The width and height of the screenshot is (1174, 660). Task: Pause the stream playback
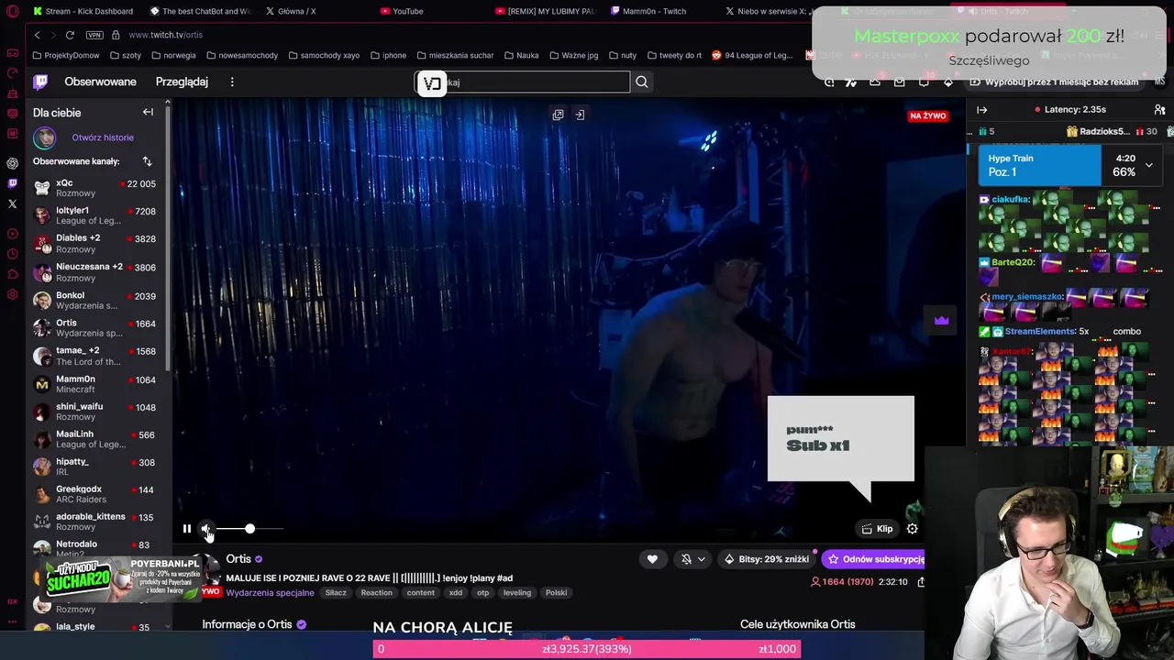point(186,529)
